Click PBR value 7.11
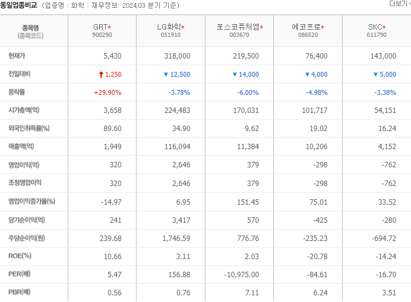 [252, 292]
